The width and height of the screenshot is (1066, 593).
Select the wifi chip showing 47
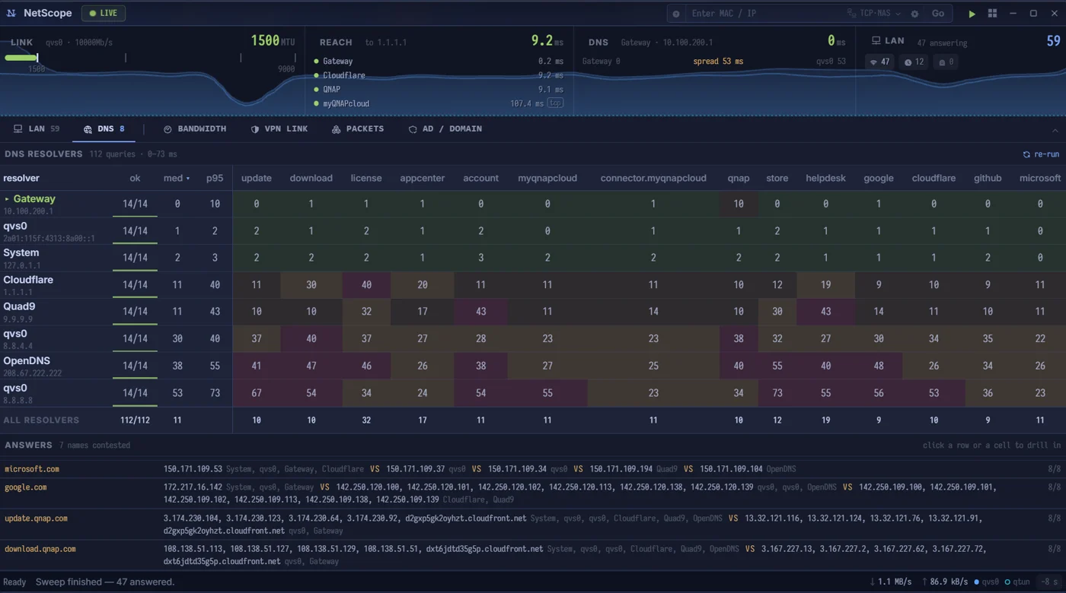click(x=881, y=62)
